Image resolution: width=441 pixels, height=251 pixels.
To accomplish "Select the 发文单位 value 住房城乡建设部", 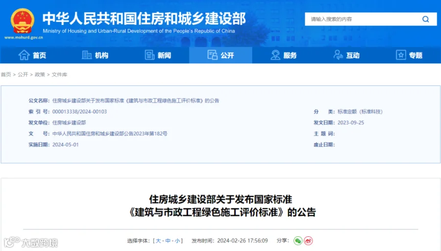I will click(x=69, y=123).
